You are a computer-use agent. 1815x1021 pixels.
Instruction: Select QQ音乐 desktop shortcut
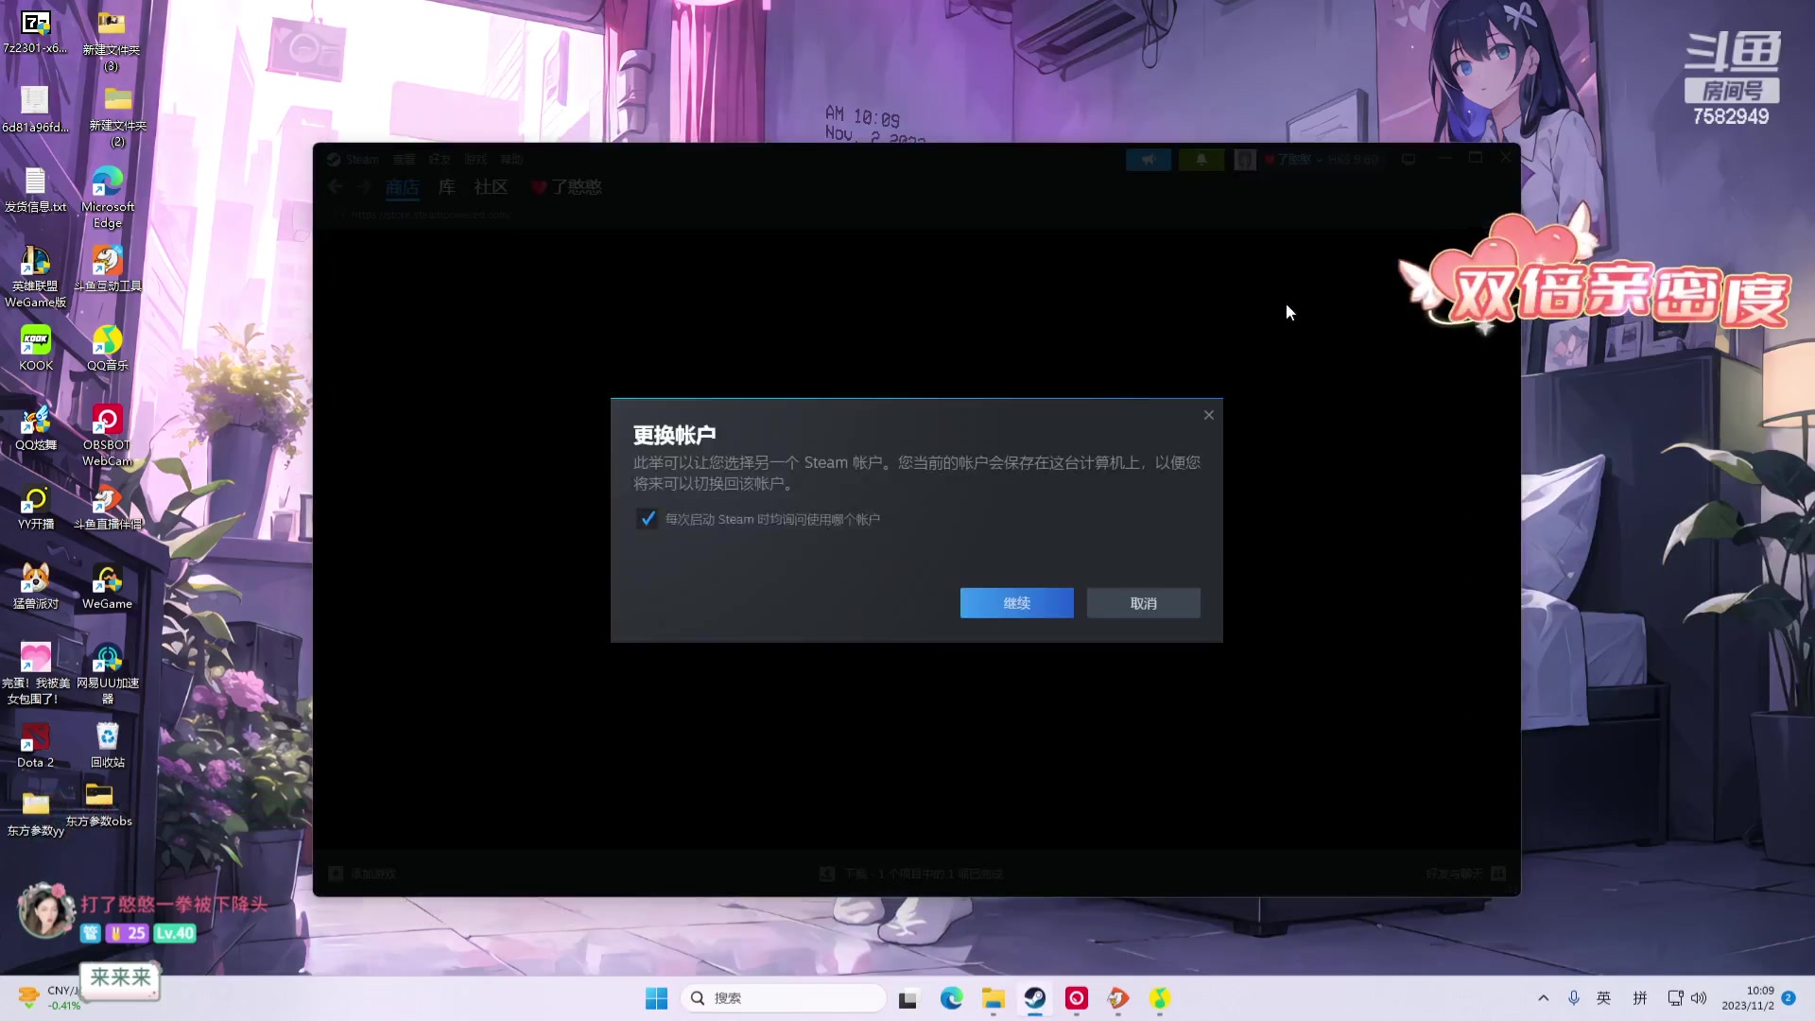(x=108, y=348)
